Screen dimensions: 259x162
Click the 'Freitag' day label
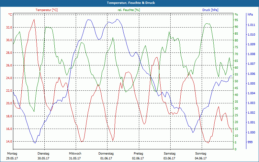click(139, 154)
